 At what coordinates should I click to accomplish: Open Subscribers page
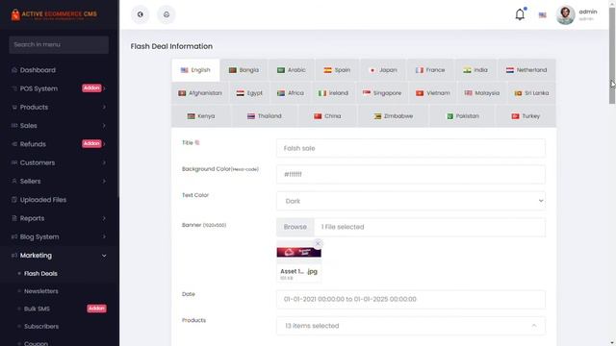[41, 327]
